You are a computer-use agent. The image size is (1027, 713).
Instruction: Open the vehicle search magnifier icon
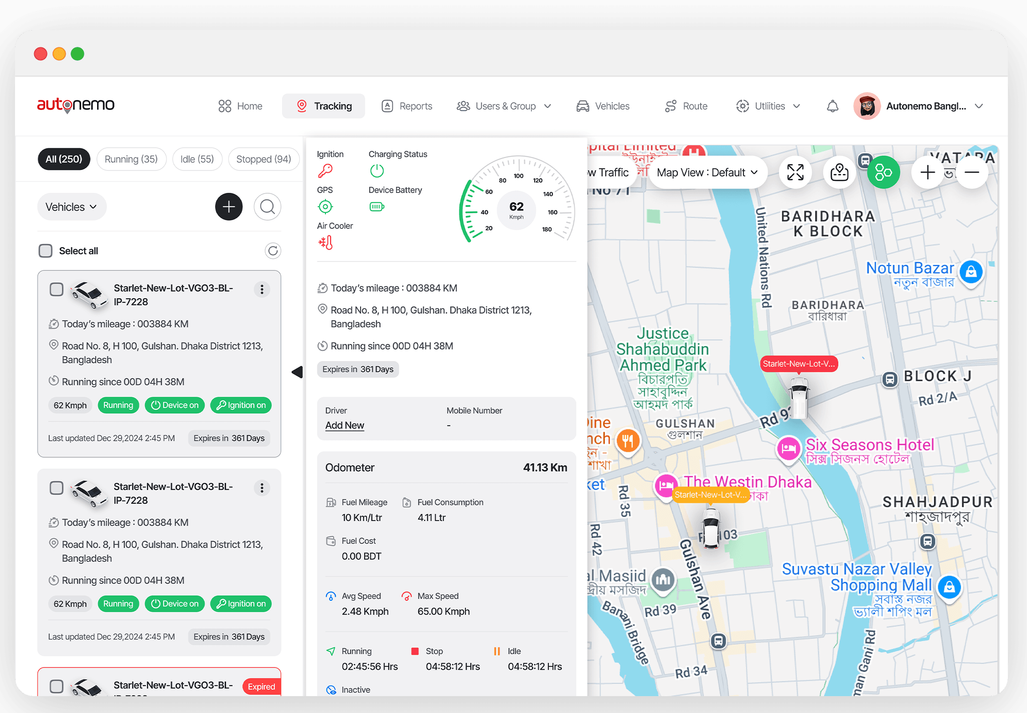pos(267,207)
